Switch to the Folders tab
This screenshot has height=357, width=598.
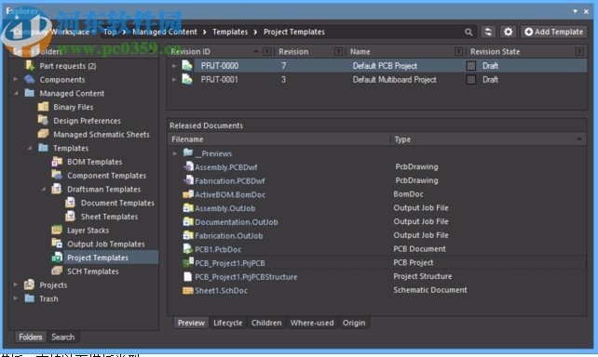click(x=31, y=337)
